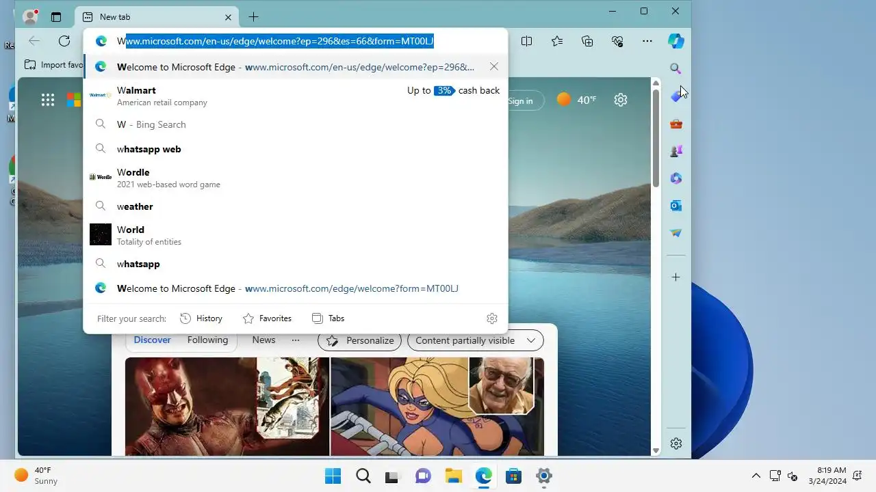The width and height of the screenshot is (876, 492).
Task: Choose the weather suggestion
Action: (x=296, y=206)
